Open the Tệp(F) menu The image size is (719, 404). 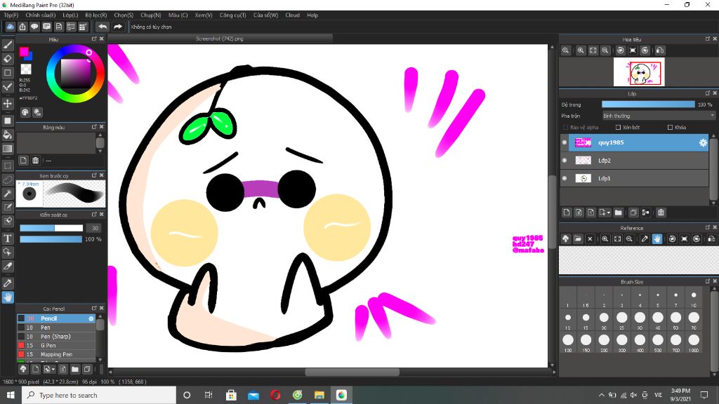(x=11, y=15)
